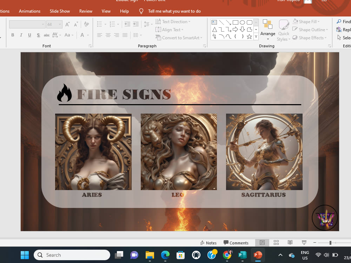Open the Review tab
351x263 pixels.
pos(86,11)
